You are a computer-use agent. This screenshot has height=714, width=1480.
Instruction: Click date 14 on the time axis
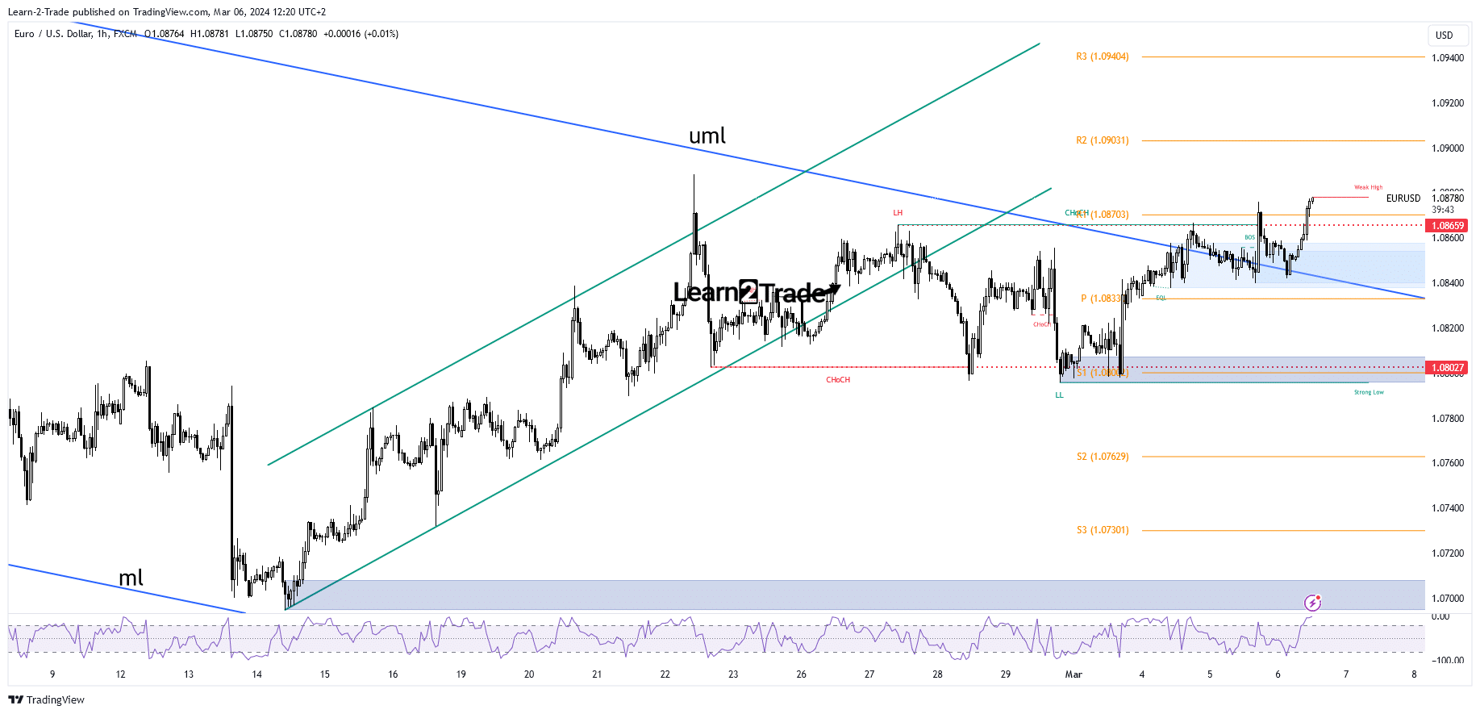point(256,674)
